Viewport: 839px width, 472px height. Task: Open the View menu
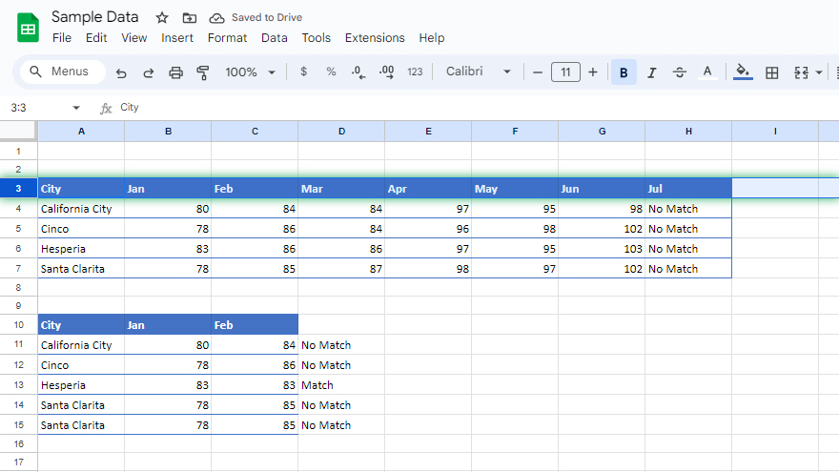(x=133, y=38)
